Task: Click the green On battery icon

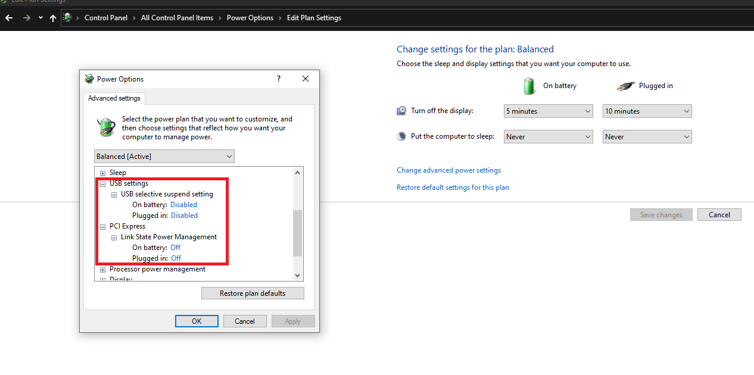Action: [x=529, y=86]
